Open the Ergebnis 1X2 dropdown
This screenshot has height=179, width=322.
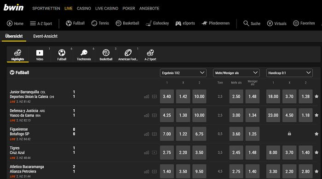pos(183,73)
